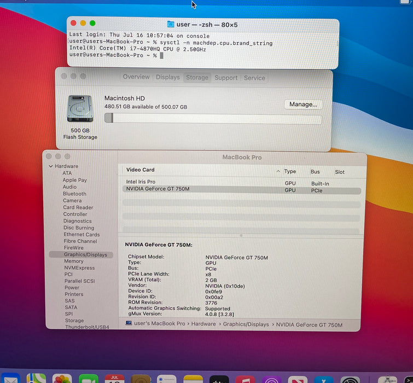Collapse the Hardware section in sidebar
The width and height of the screenshot is (413, 383).
[x=50, y=166]
